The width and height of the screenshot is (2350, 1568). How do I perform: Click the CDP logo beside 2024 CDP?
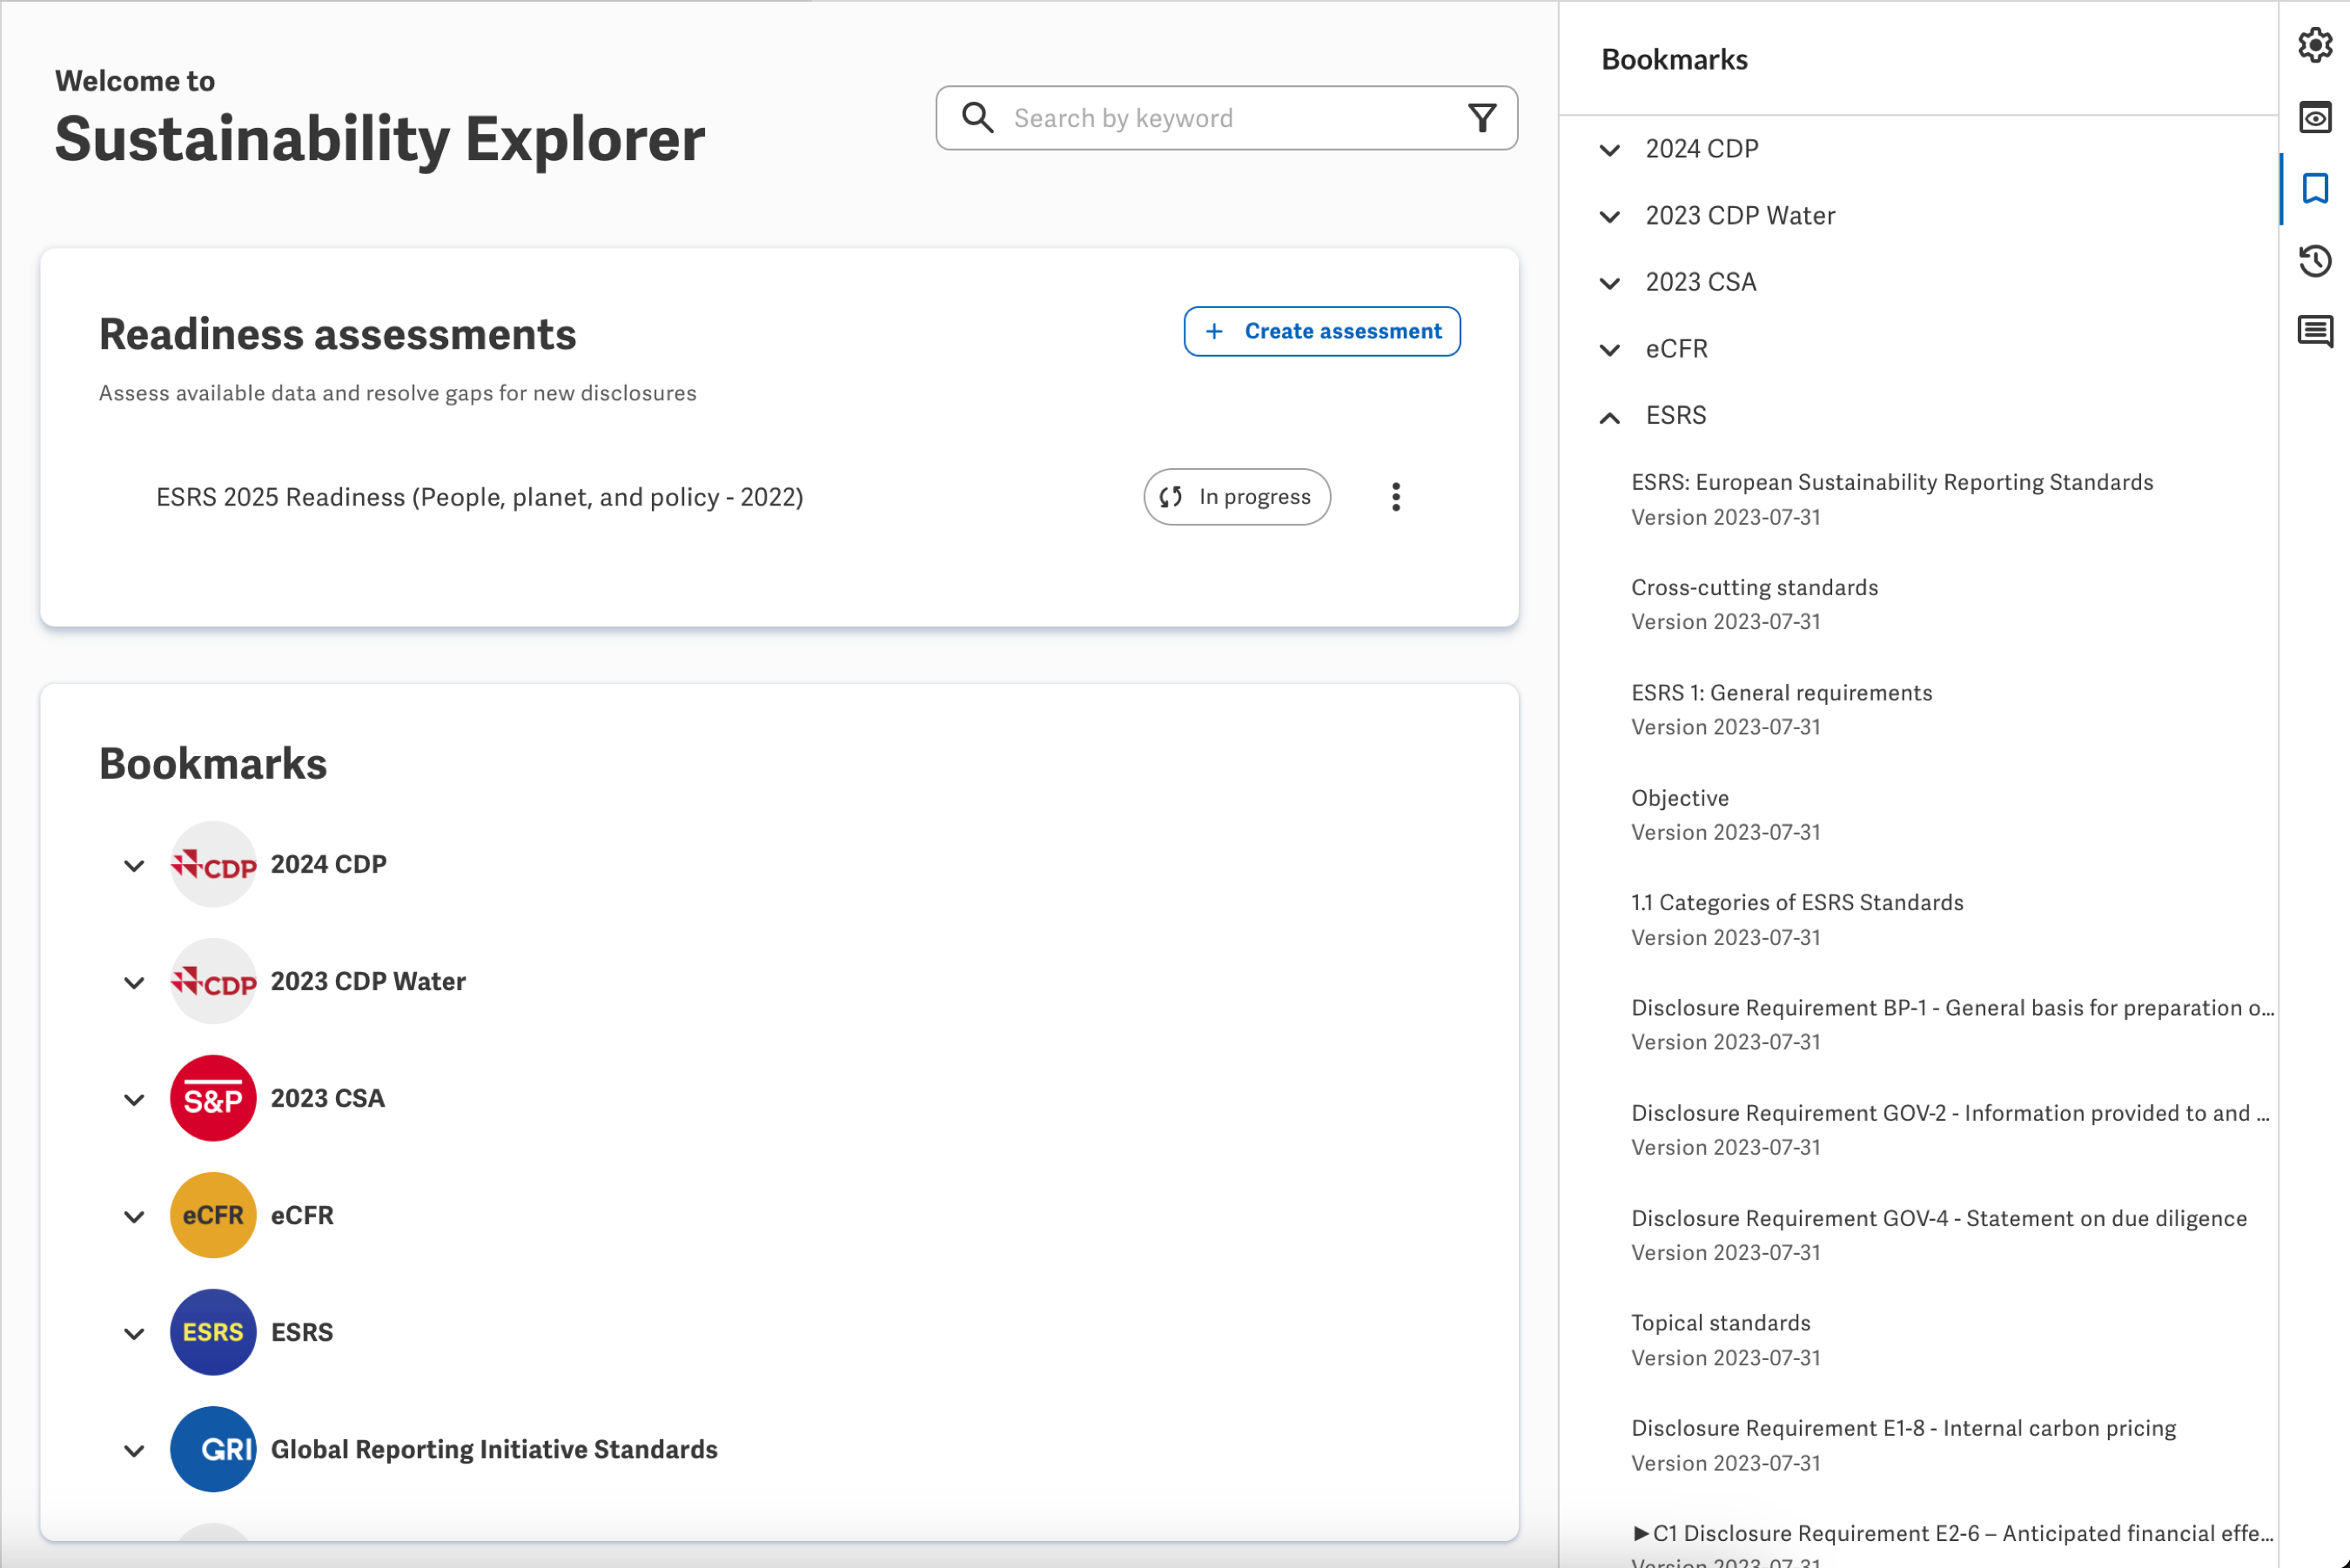click(x=213, y=863)
